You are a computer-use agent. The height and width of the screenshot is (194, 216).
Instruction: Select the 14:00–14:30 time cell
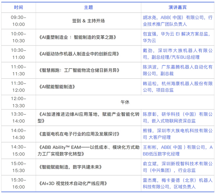tap(18, 134)
